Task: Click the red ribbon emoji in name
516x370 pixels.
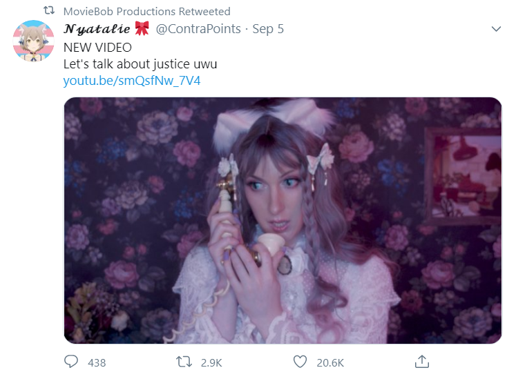Action: click(x=142, y=28)
